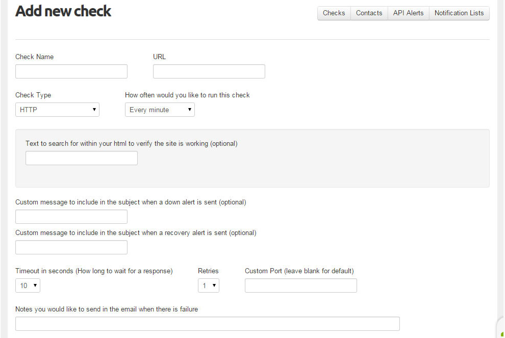This screenshot has height=338, width=505.
Task: Select the html search text input
Action: click(82, 158)
